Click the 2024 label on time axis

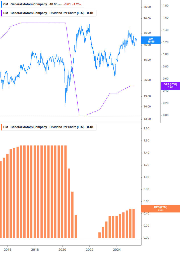(x=117, y=250)
